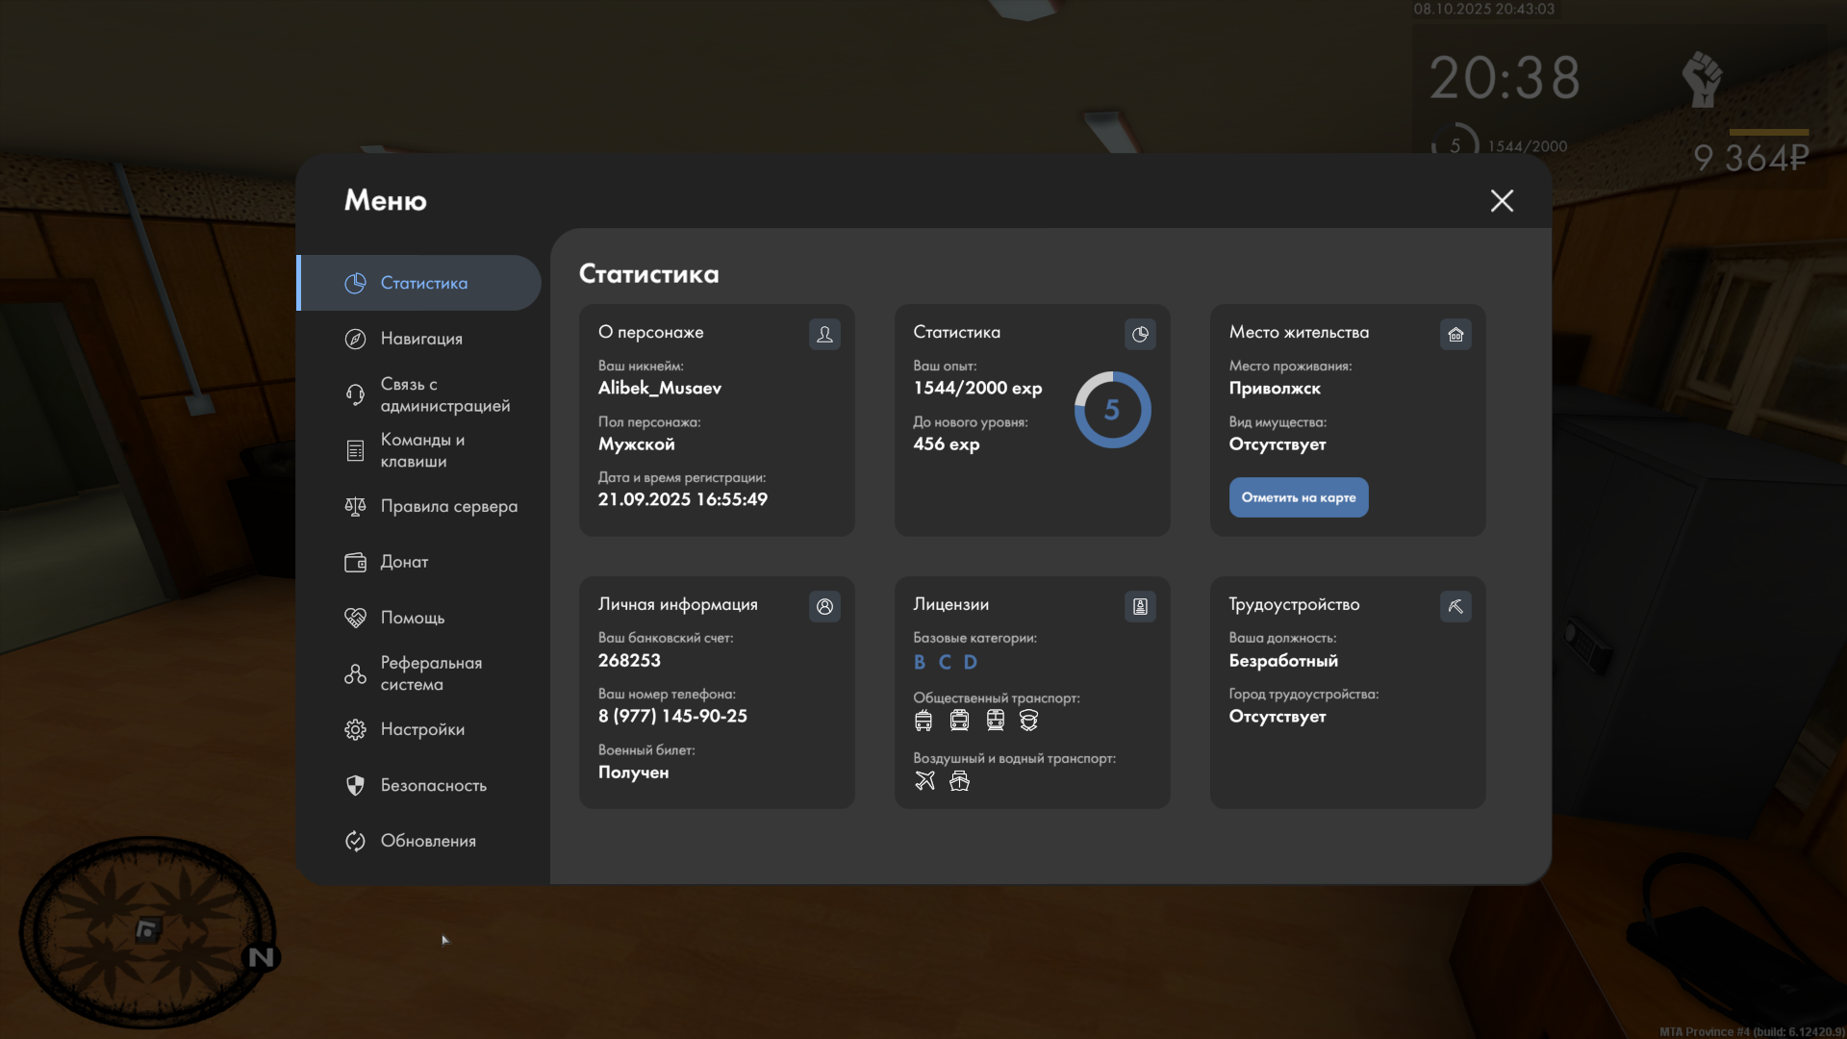Go to Правила сервера

click(448, 506)
